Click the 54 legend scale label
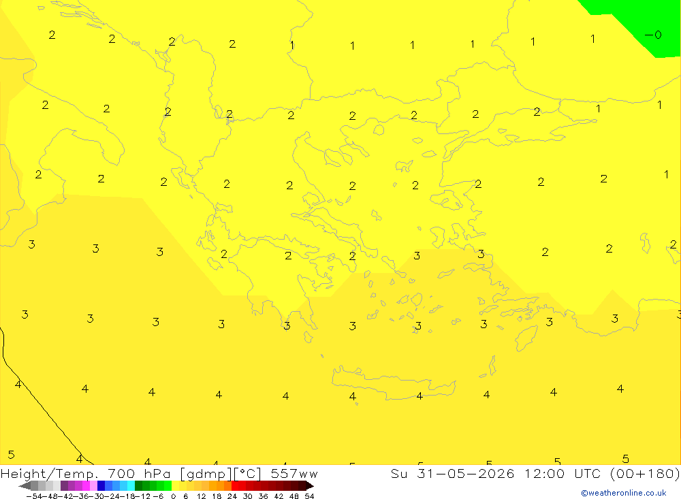 309,496
